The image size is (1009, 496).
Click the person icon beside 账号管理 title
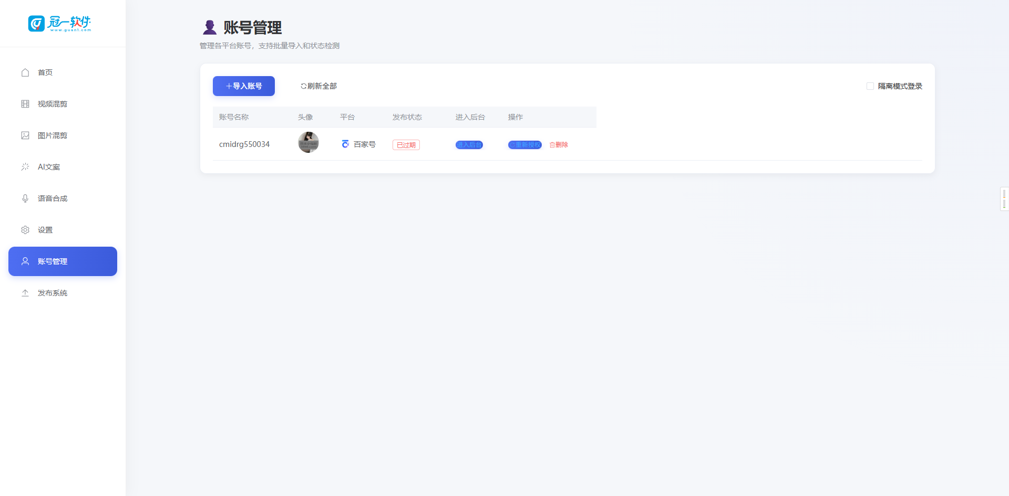(x=210, y=27)
